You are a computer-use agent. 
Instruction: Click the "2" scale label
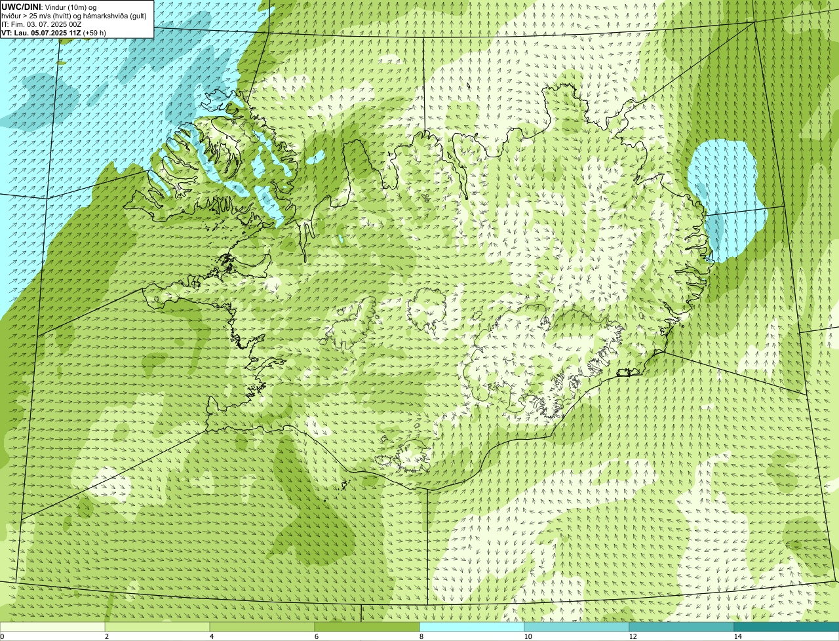(106, 636)
